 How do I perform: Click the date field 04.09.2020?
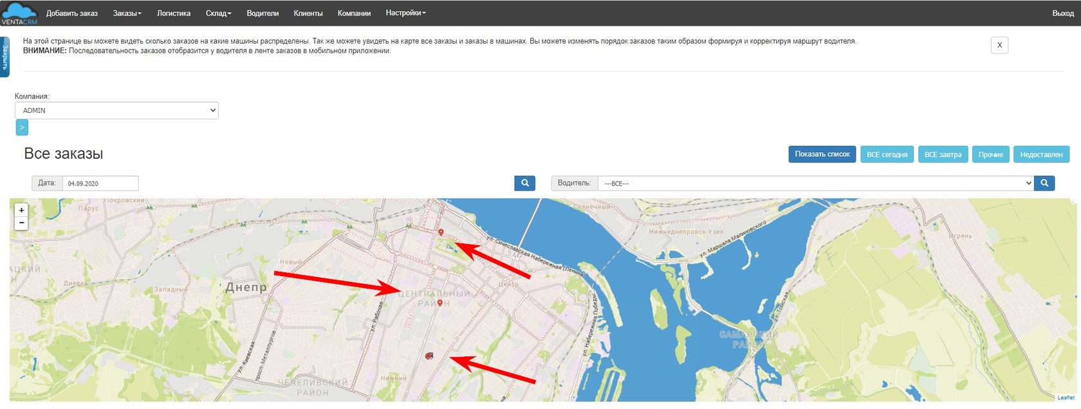pyautogui.click(x=100, y=183)
